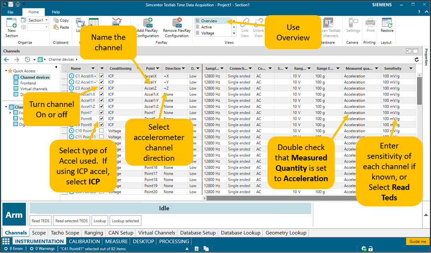
Task: Click the Guide me button
Action: (x=417, y=241)
